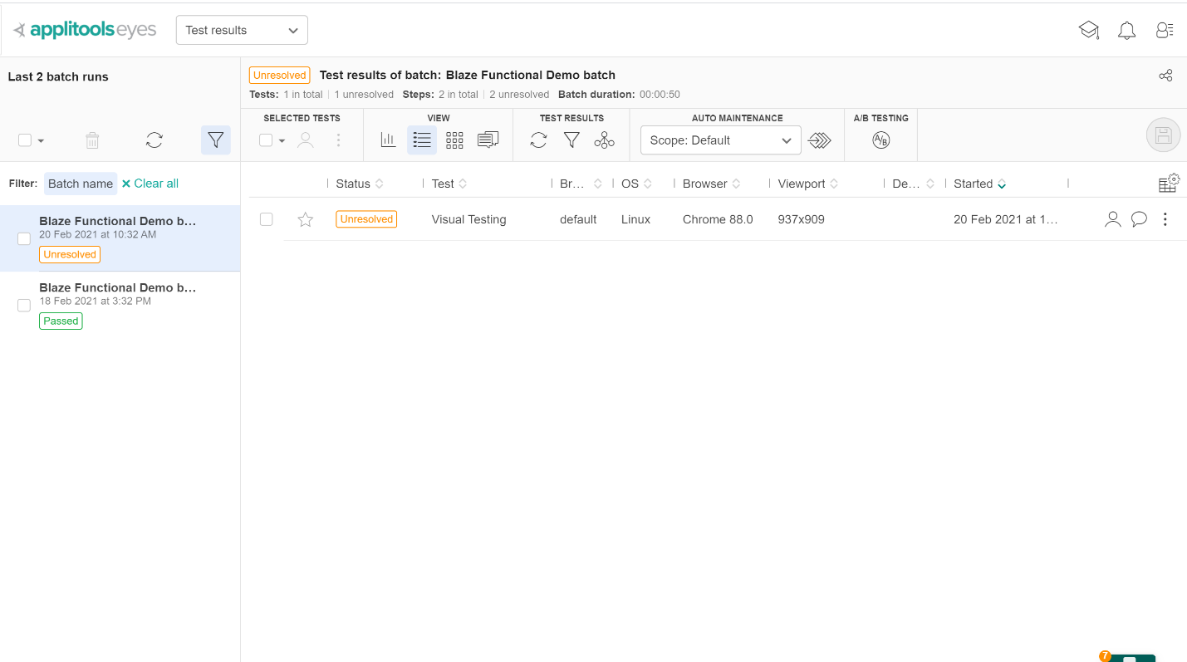1187x662 pixels.
Task: Click the started date cell of Visual Testing
Action: pos(1006,219)
